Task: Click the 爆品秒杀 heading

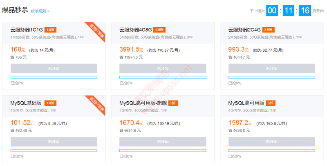Action: (x=15, y=10)
